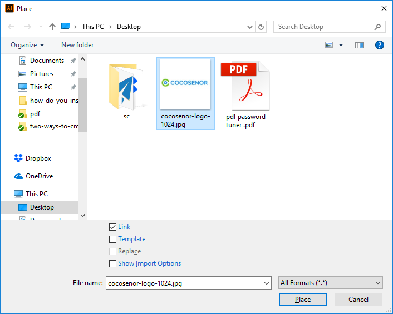Open the All Formats file type dropdown
Viewport: 393px width, 314px height.
[x=330, y=283]
